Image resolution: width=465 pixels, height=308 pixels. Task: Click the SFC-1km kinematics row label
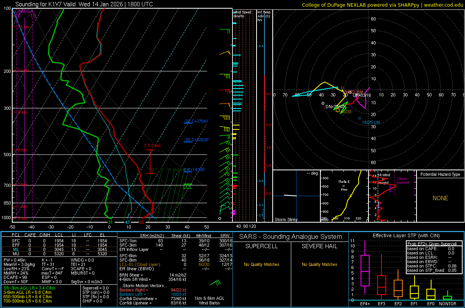128,241
